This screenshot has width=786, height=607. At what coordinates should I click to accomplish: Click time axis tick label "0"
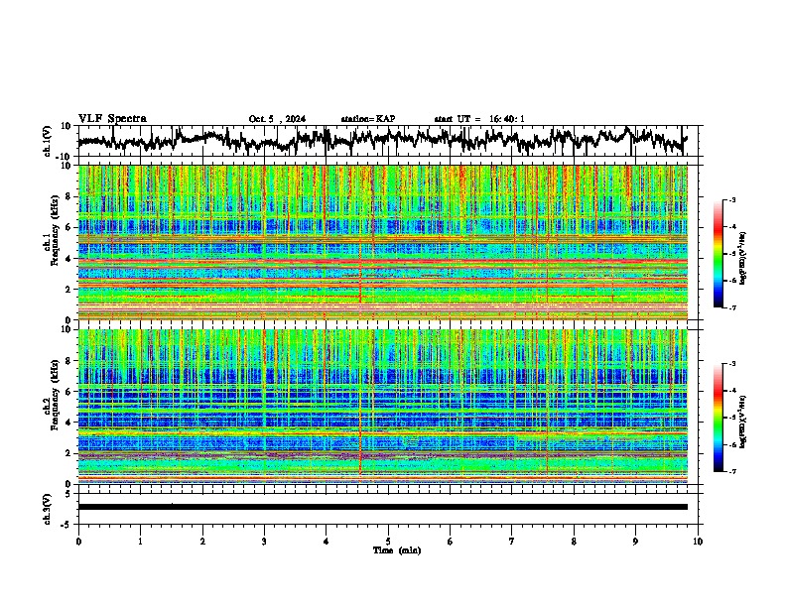click(78, 542)
